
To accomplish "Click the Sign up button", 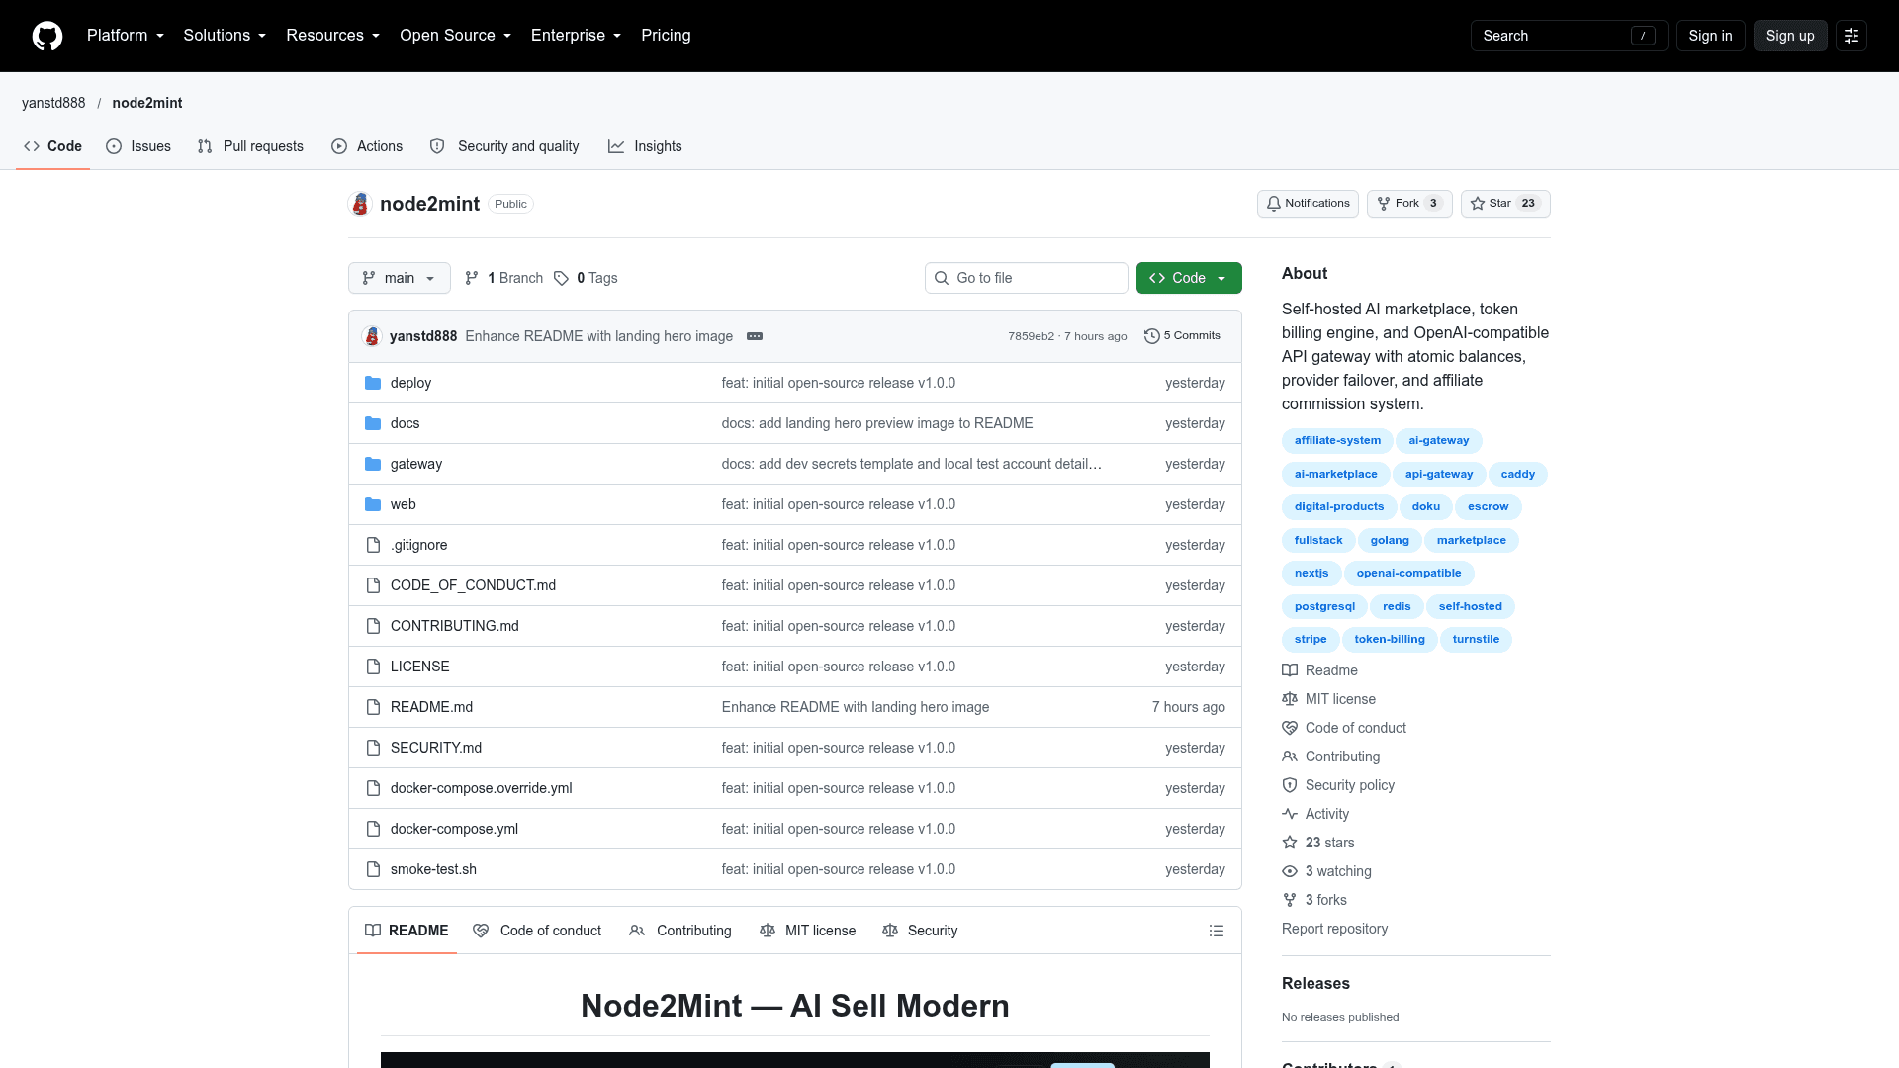I will 1790,36.
